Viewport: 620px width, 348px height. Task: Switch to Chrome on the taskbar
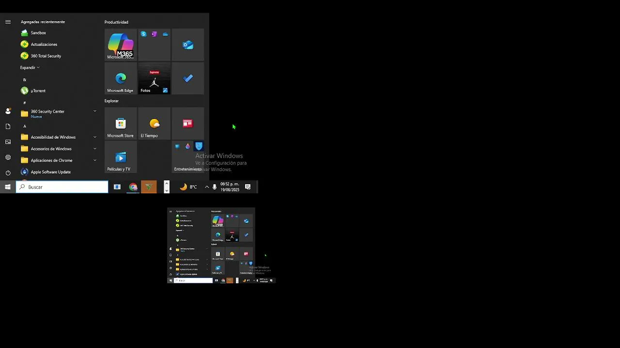133,187
